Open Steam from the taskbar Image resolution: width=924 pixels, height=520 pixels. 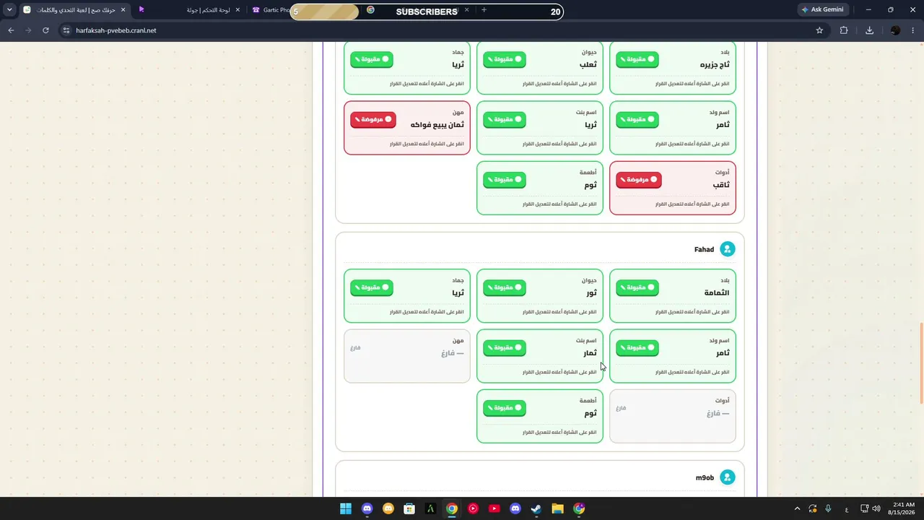536,508
